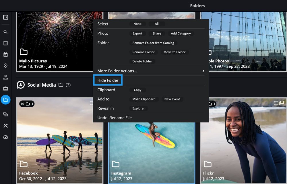Open the tools wrench icon
The image size is (287, 184).
[x=5, y=126]
